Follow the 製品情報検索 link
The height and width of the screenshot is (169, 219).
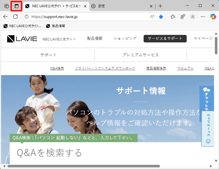coord(156,68)
